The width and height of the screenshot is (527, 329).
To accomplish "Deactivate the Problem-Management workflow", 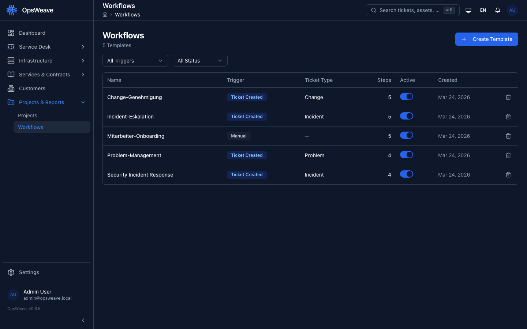I will 407,155.
